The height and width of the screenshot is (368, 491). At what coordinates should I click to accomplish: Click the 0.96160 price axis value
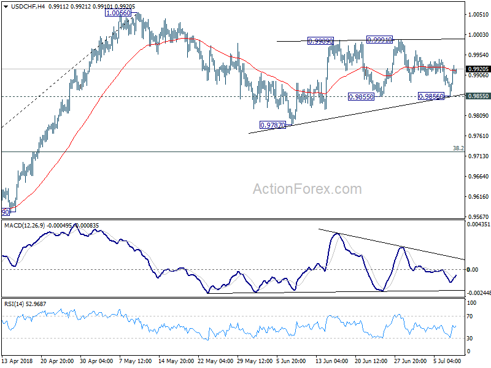[478, 197]
